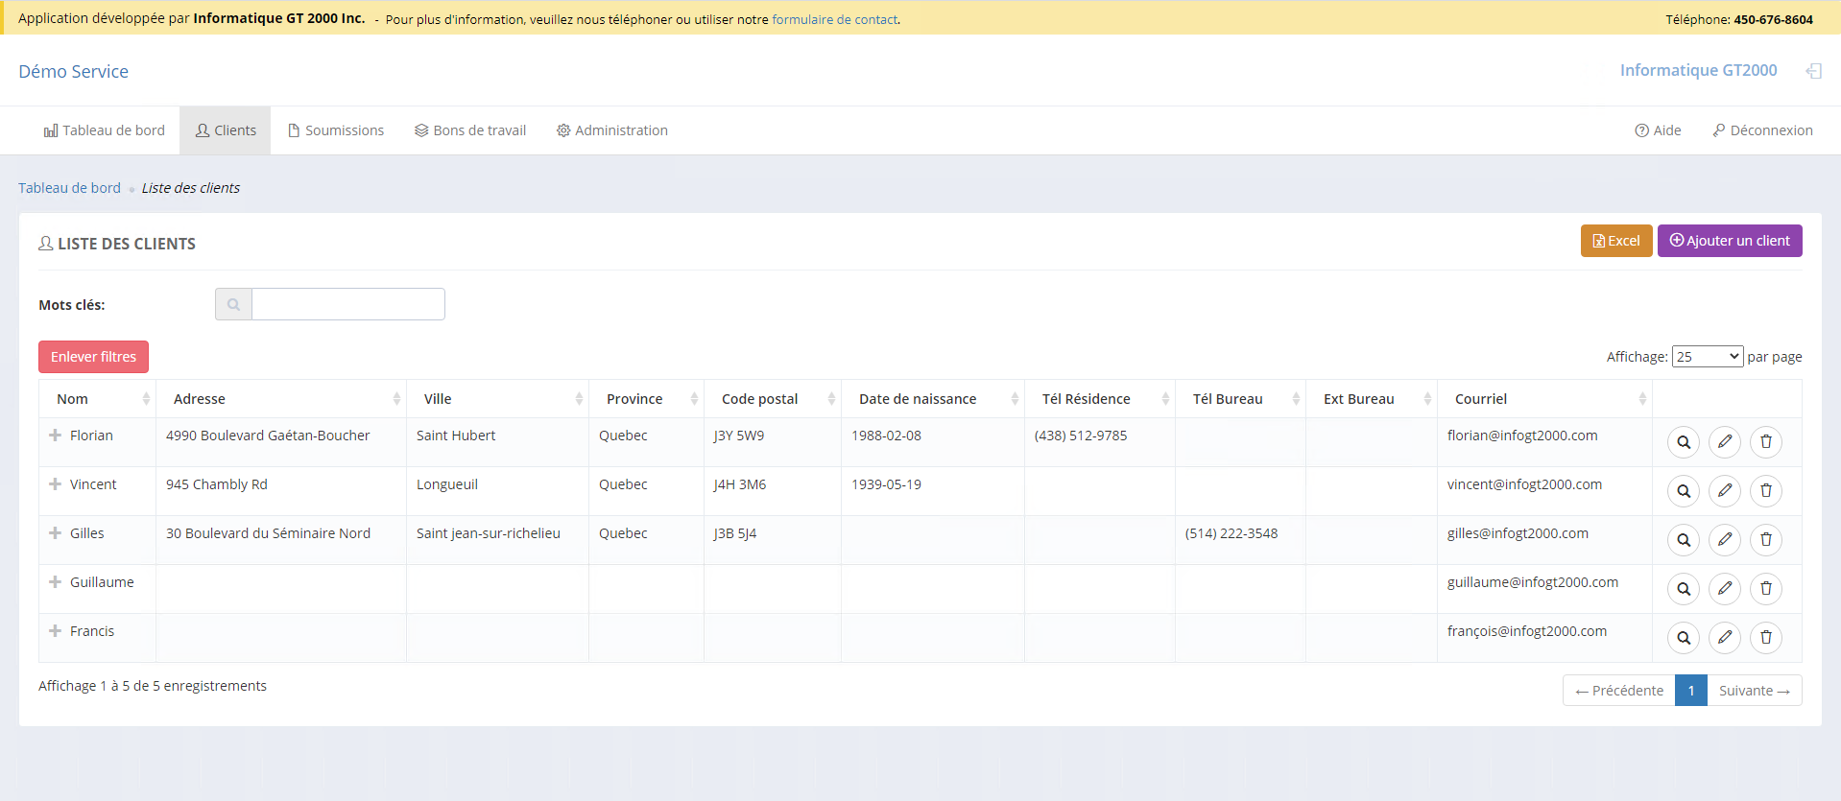
Task: Delete client Gilles using trash icon
Action: click(1765, 540)
